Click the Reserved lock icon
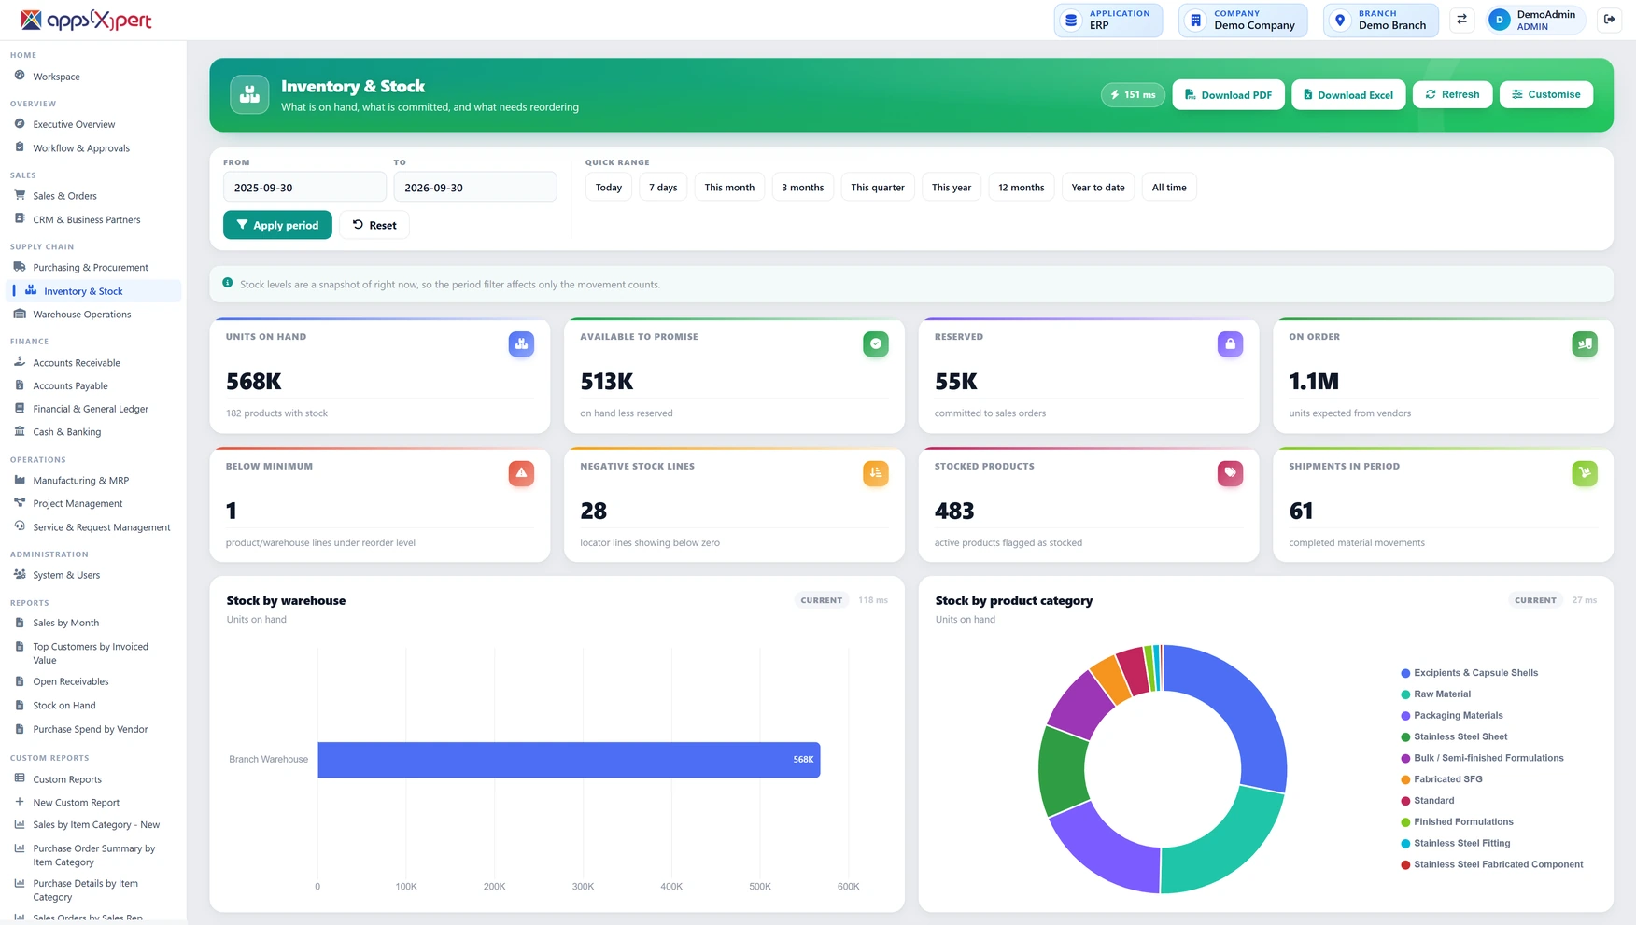Image resolution: width=1636 pixels, height=925 pixels. tap(1230, 344)
